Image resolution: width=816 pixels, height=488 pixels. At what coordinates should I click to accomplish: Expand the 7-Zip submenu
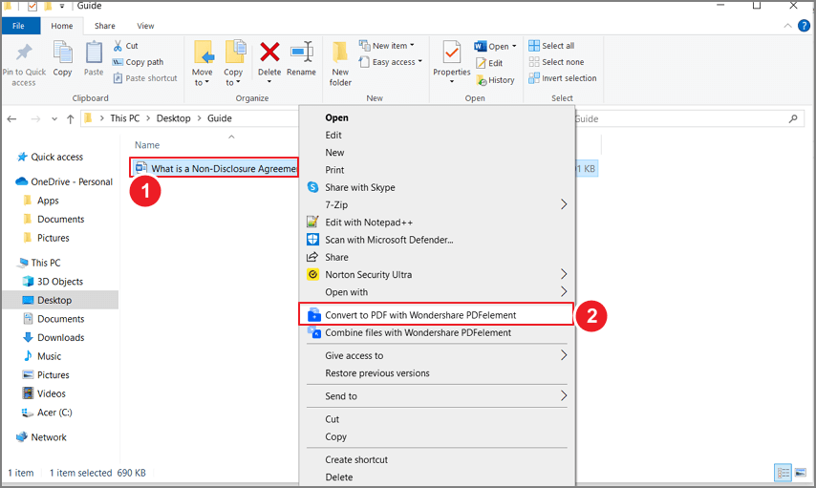point(564,204)
